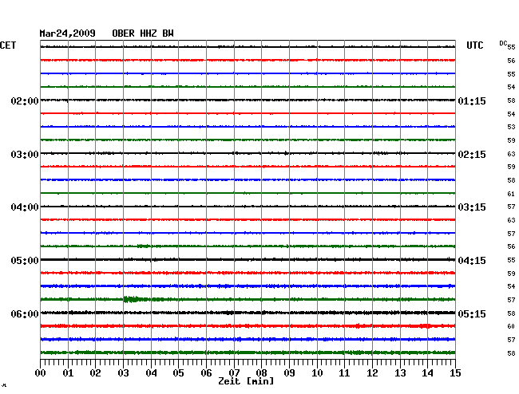Select the 04:15 UTC time label
The height and width of the screenshot is (394, 519).
click(x=472, y=261)
